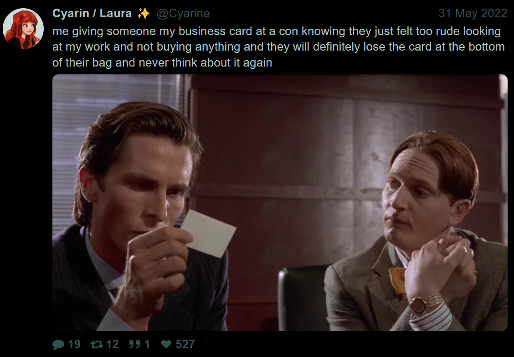Click the black chair back in the photo

click(x=303, y=298)
